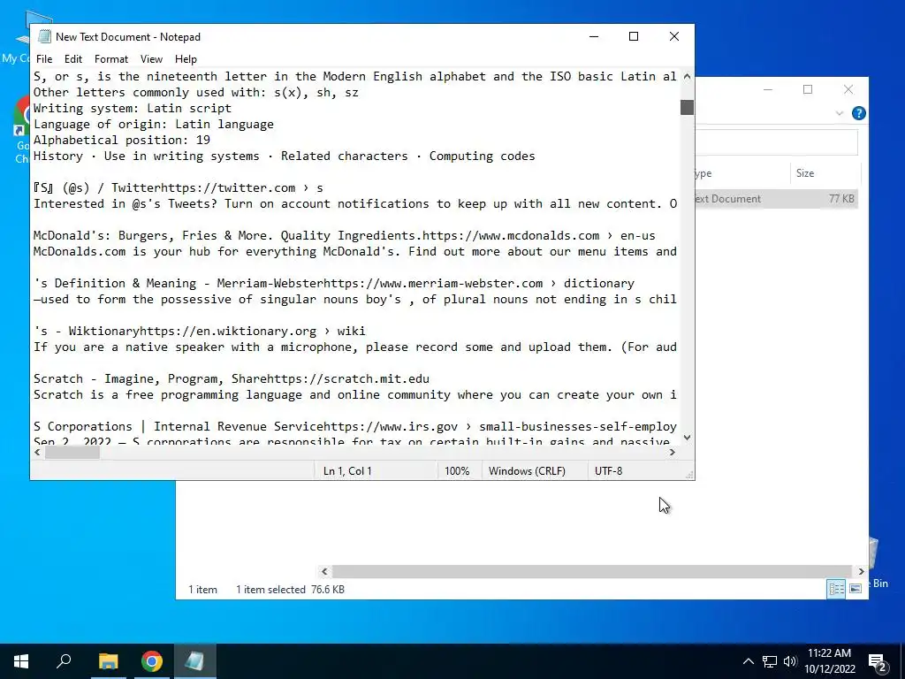Click the 100% zoom status entry
Image resolution: width=905 pixels, height=679 pixels.
(x=457, y=471)
